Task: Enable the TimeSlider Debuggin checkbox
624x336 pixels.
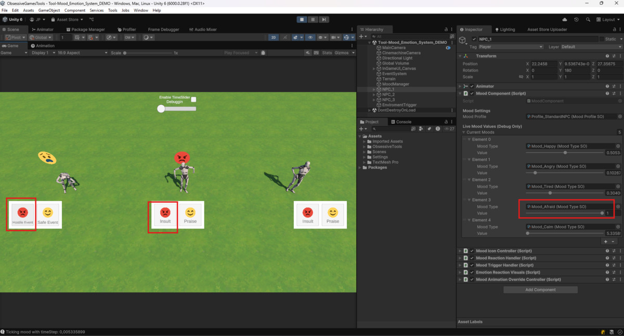Action: tap(193, 99)
